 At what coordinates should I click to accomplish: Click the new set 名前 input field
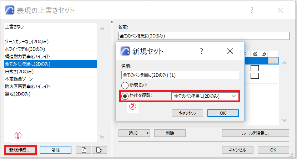click(x=180, y=75)
